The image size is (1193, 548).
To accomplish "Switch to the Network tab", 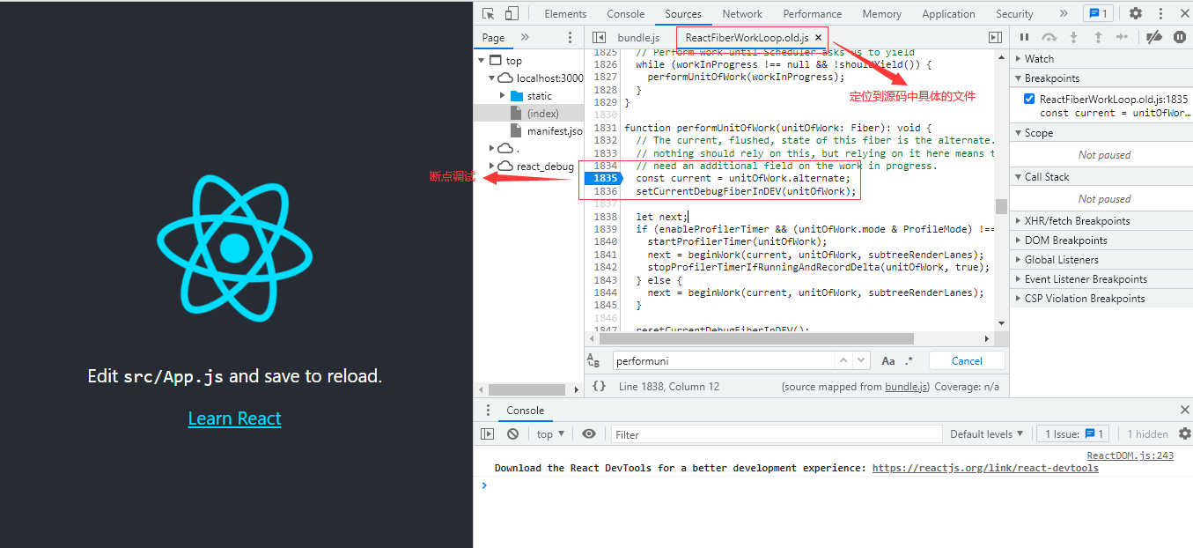I will pos(742,13).
